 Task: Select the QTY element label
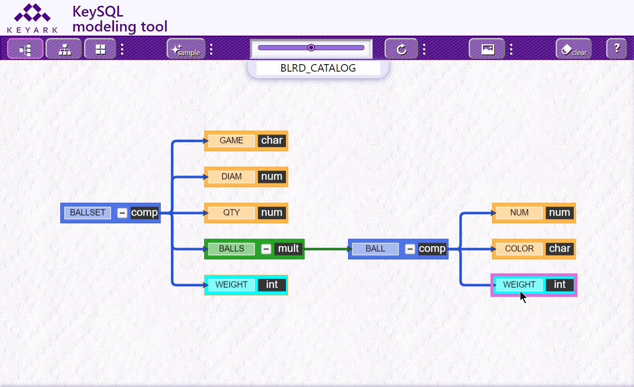[x=231, y=213]
